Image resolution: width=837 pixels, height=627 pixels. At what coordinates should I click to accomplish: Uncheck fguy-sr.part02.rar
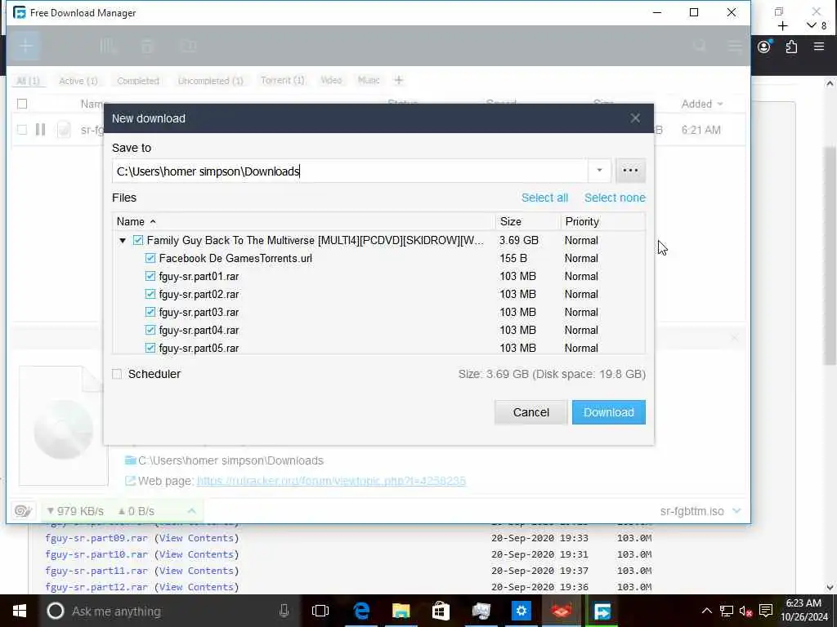coord(150,294)
